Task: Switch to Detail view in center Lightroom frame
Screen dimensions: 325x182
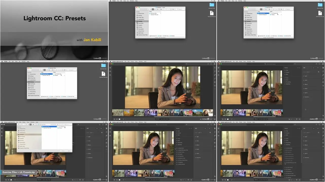Action: [119, 119]
